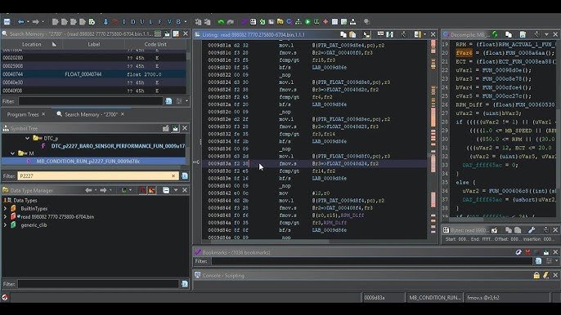
Task: Click the paste icon in Listing header
Action: (352, 34)
